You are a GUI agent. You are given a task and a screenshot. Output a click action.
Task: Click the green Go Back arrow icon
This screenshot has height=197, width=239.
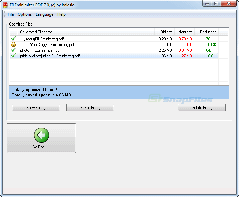tap(42, 135)
